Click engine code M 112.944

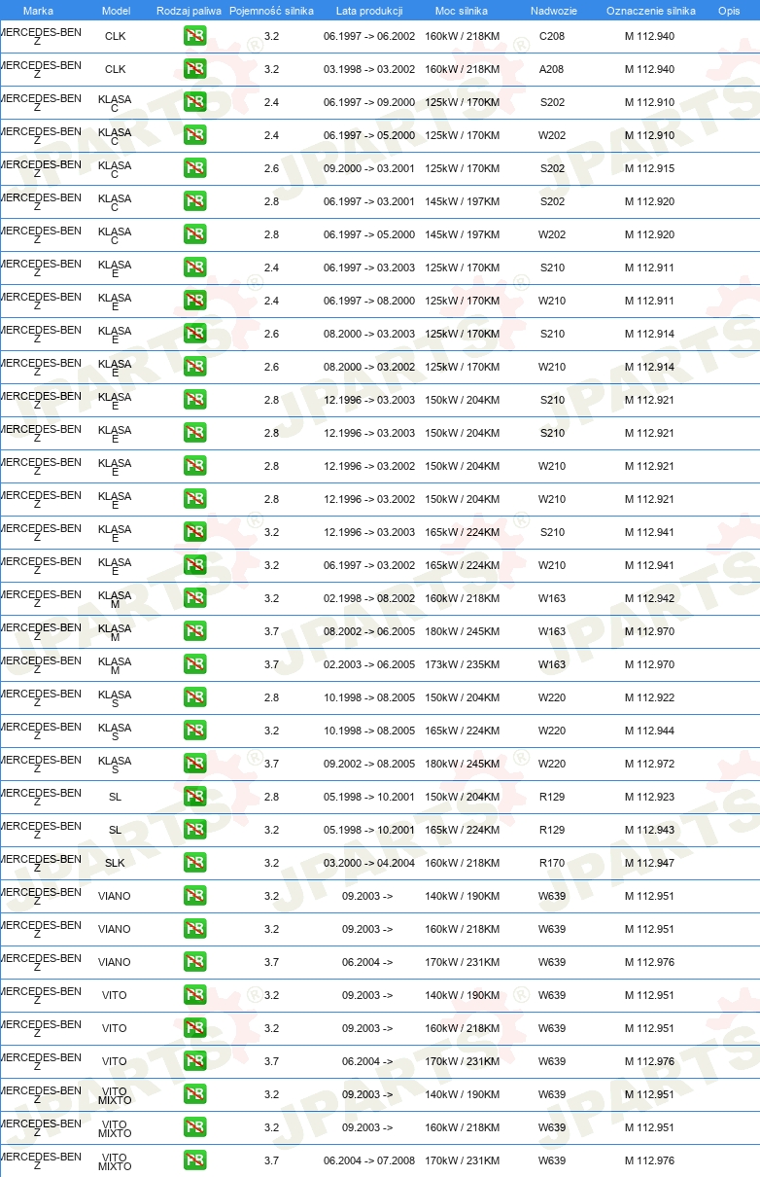[649, 731]
